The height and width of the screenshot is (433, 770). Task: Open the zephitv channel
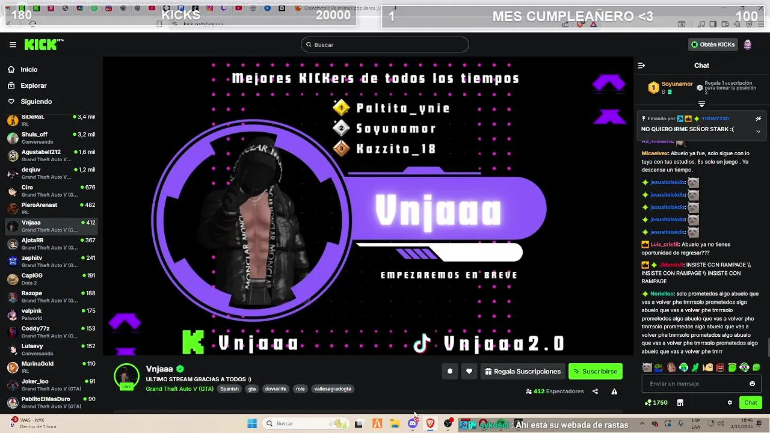point(51,261)
